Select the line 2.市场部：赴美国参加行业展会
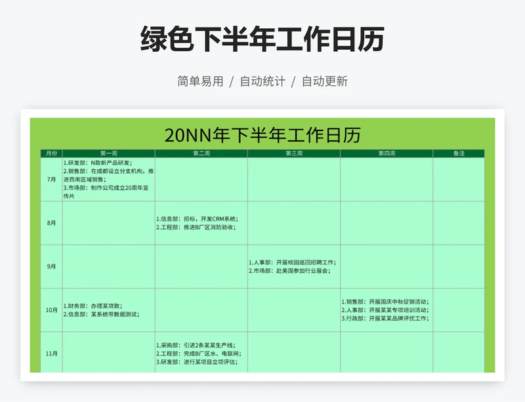This screenshot has height=402, width=525. point(289,271)
